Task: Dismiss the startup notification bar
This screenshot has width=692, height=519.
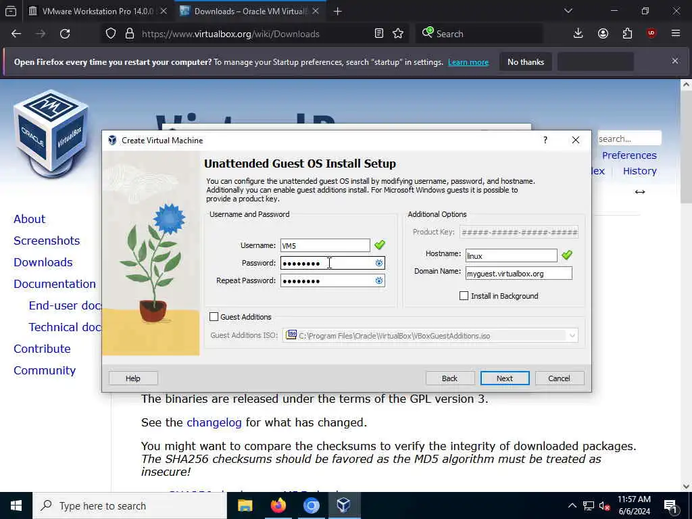Action: coord(675,61)
